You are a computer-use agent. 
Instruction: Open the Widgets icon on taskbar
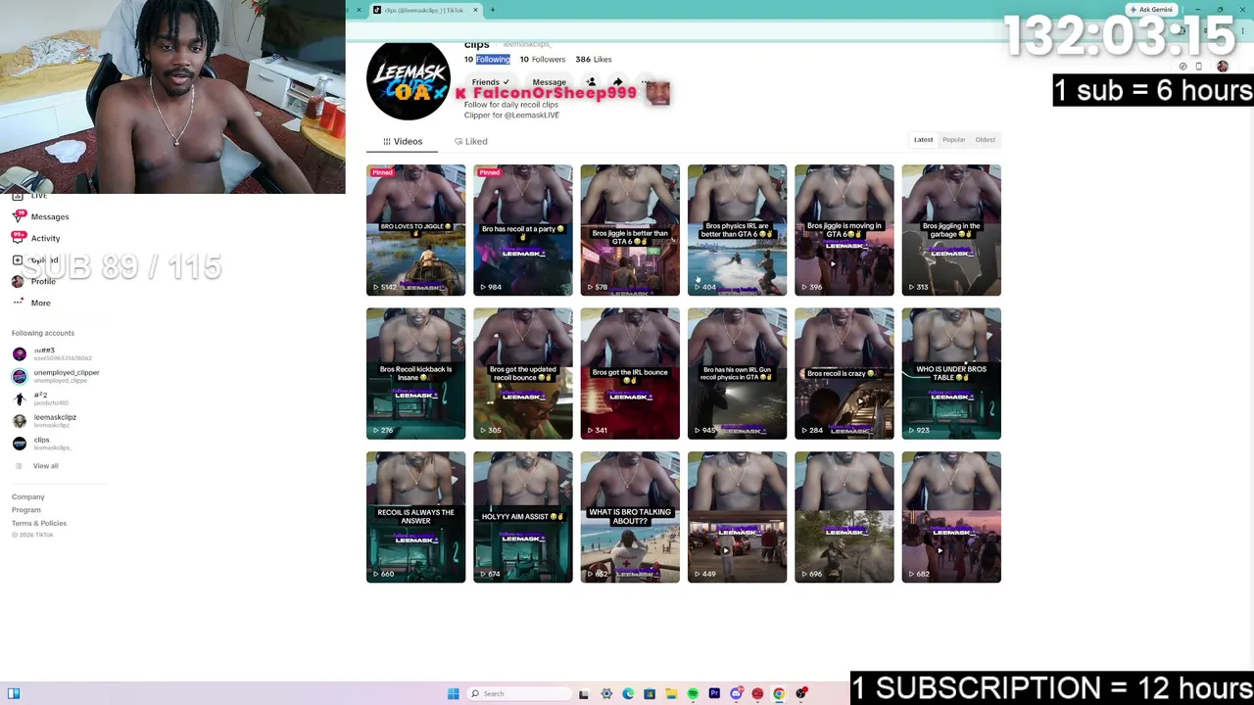pyautogui.click(x=14, y=693)
